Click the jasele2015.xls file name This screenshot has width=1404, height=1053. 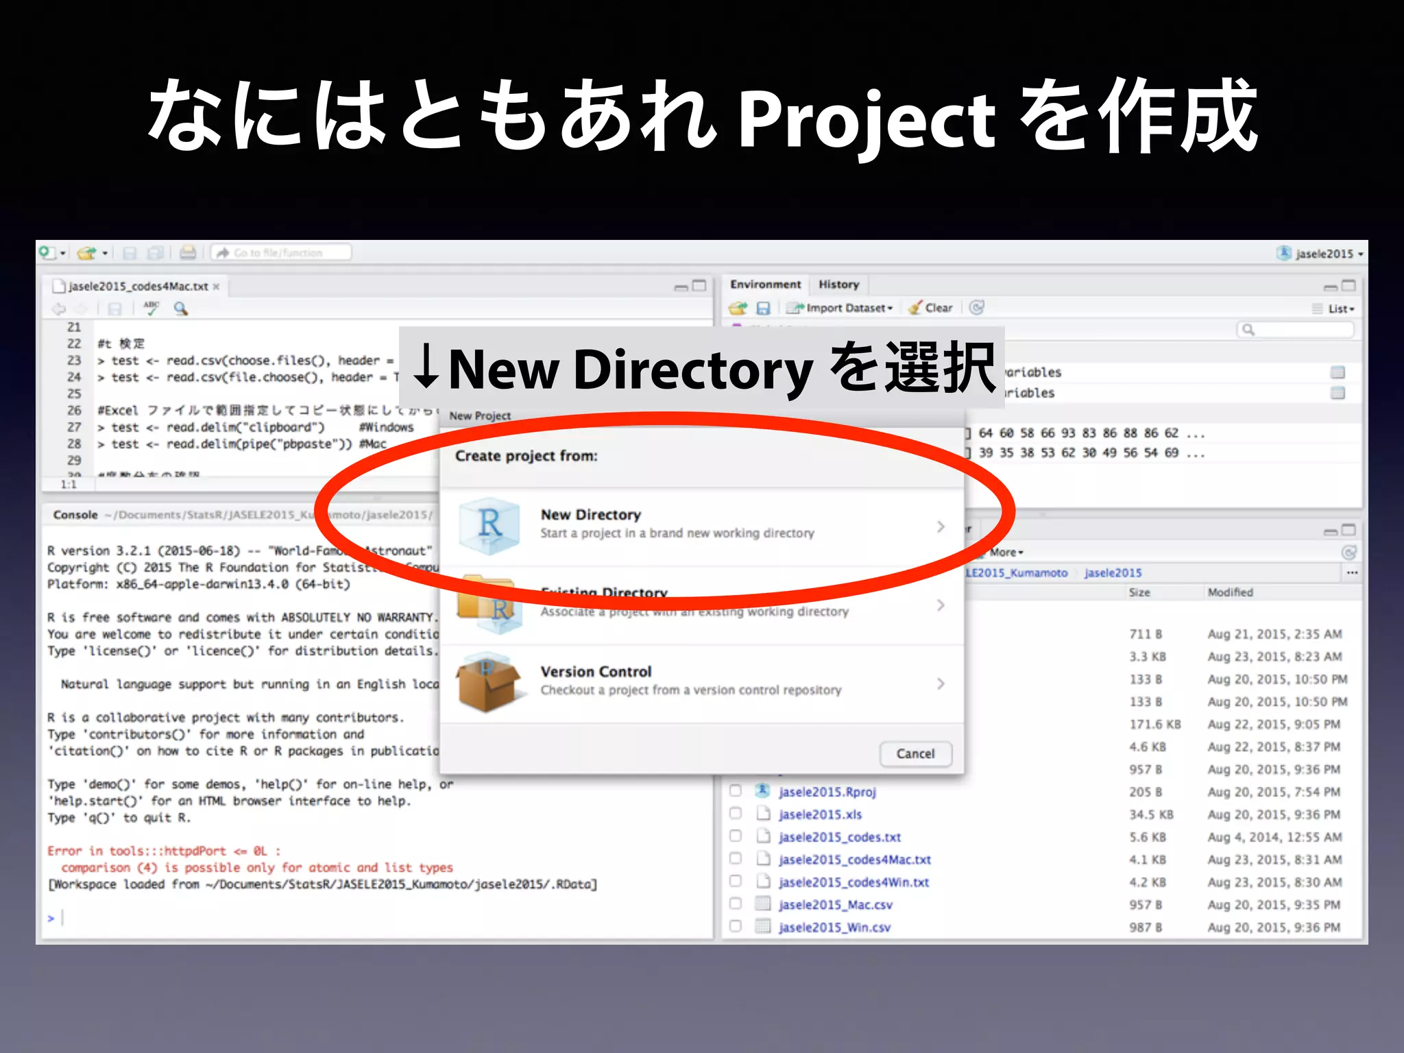pyautogui.click(x=820, y=814)
